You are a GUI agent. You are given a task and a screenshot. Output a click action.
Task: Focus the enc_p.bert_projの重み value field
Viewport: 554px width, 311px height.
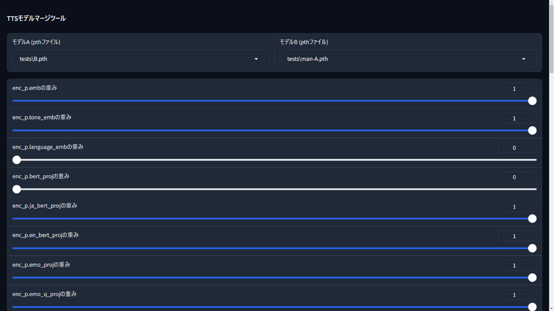pyautogui.click(x=518, y=177)
